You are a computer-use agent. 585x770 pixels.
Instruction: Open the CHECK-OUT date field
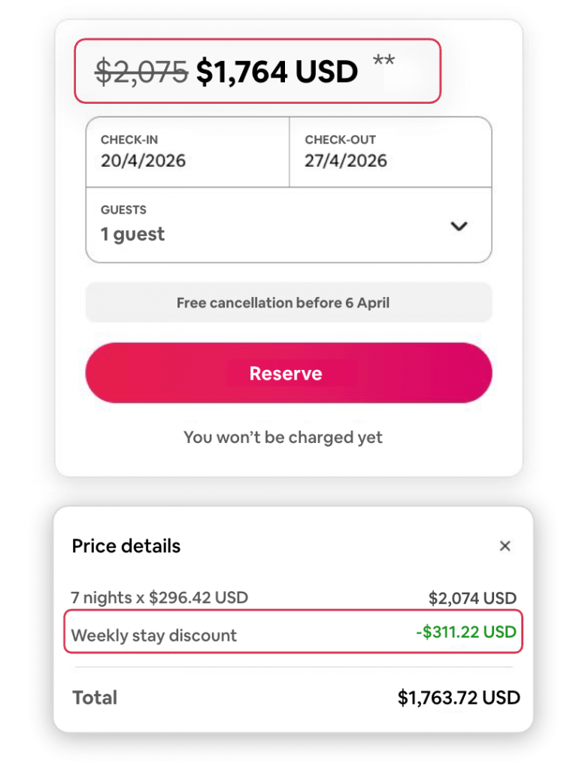tap(390, 152)
